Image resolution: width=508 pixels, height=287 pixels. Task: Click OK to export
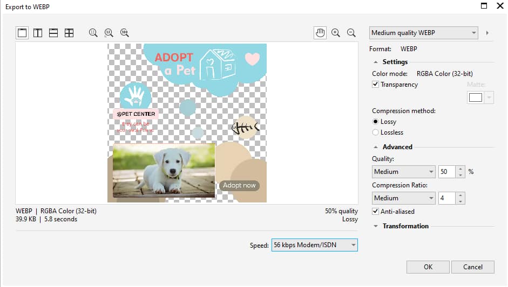[x=428, y=267]
